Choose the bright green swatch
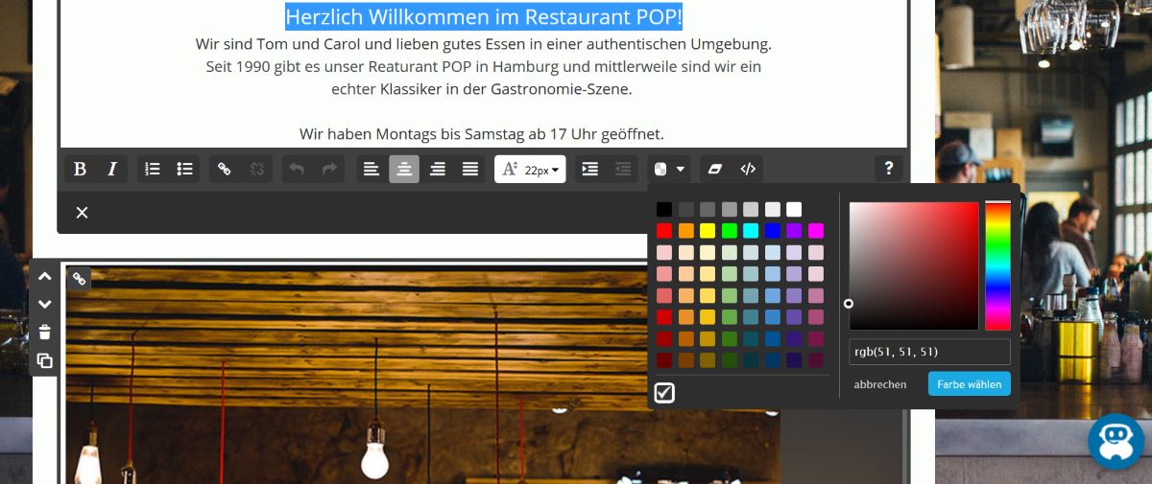1152x484 pixels. [729, 231]
